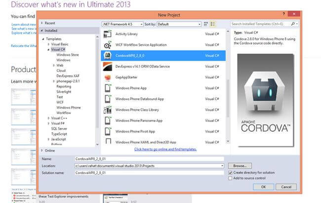Click the category tree scroll down arrow
The height and width of the screenshot is (203, 321).
[97, 145]
